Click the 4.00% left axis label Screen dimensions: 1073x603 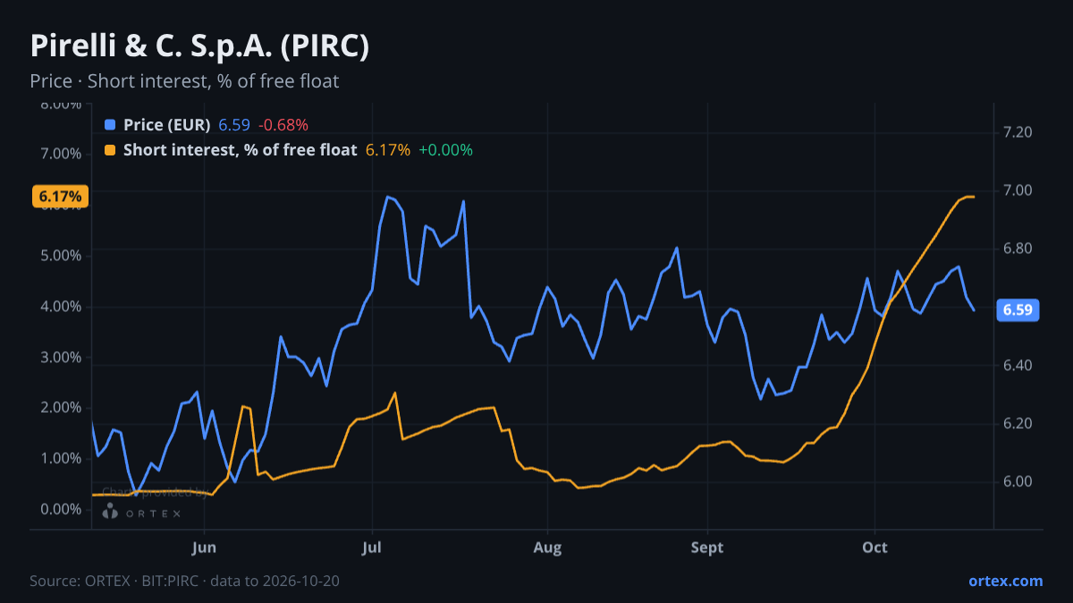click(x=59, y=306)
